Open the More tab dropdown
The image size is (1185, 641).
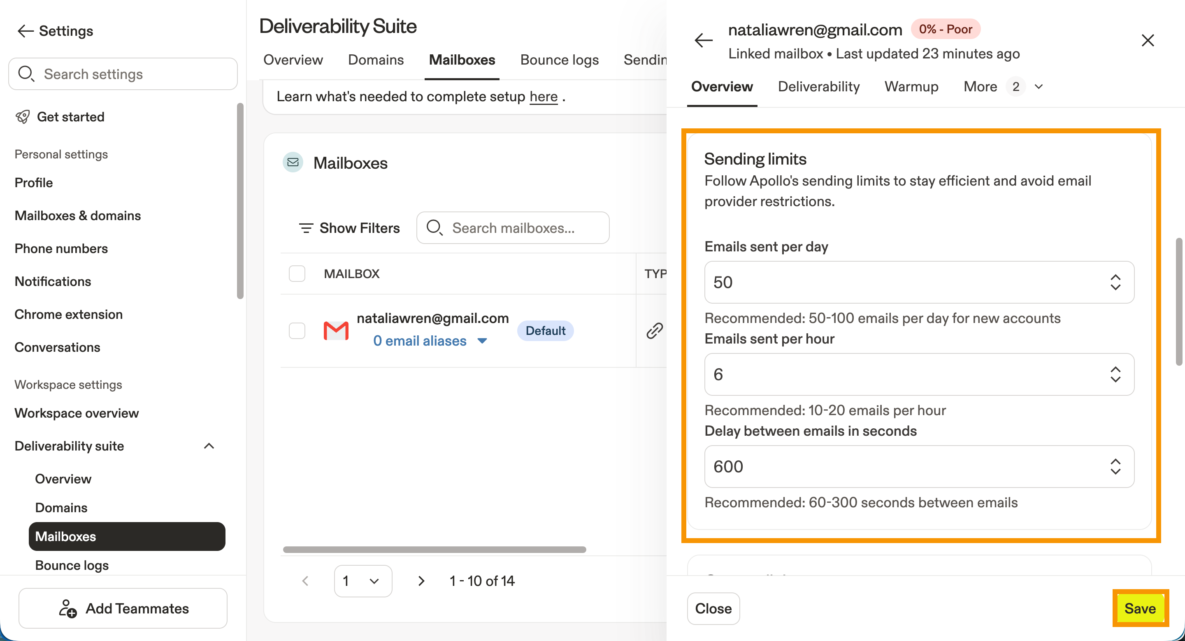[1003, 86]
